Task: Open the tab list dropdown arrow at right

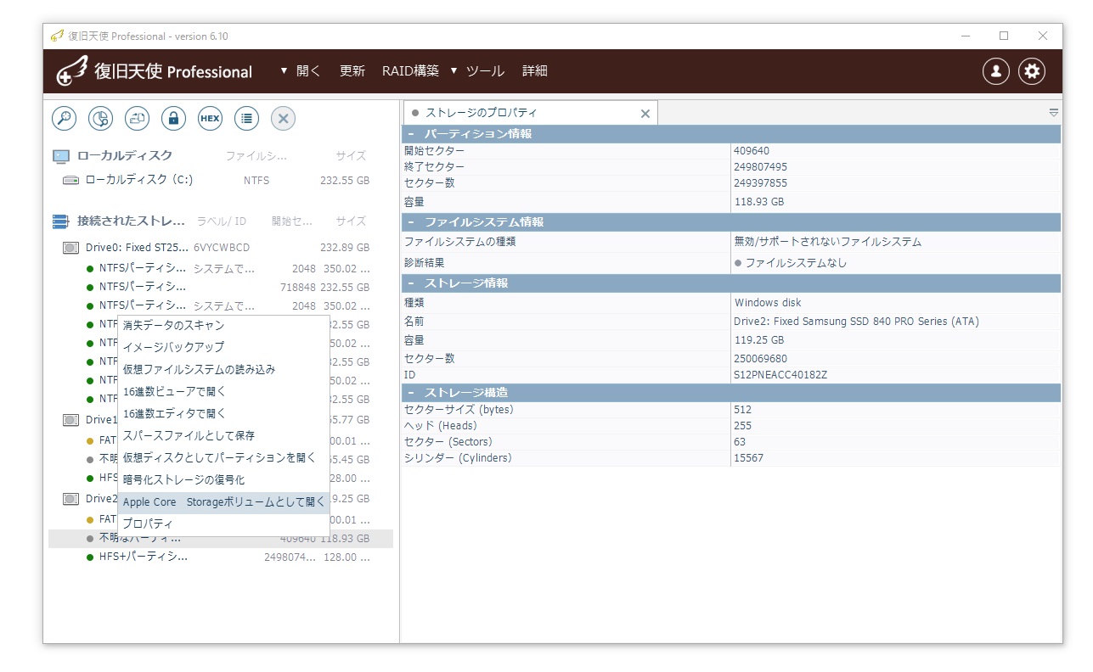Action: click(x=1054, y=113)
